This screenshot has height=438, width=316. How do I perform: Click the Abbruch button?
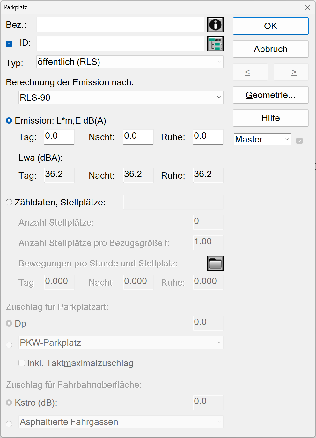(271, 49)
